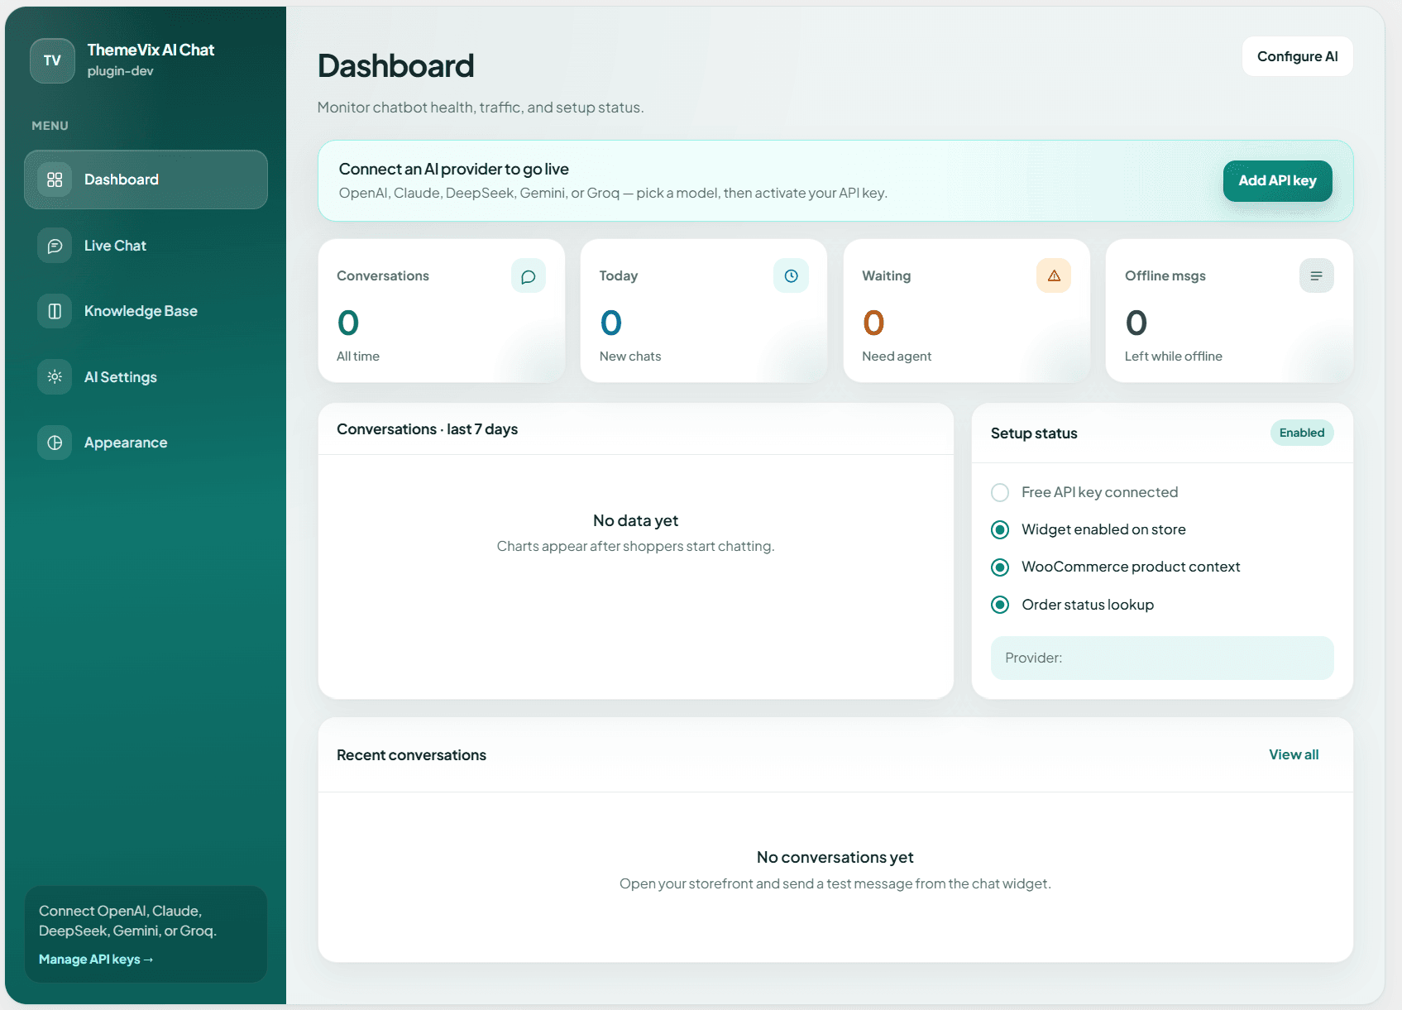
Task: Click the Enabled status badge
Action: [1302, 433]
